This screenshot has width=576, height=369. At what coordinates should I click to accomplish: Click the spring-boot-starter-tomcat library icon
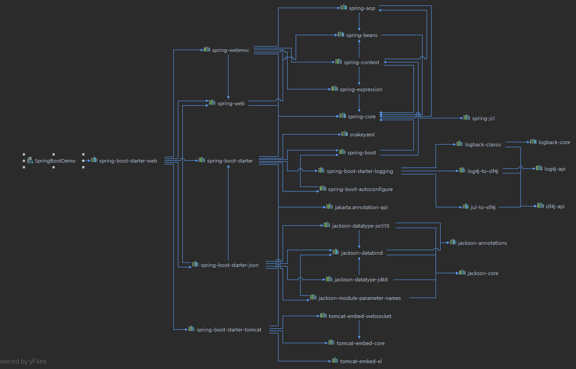click(191, 329)
